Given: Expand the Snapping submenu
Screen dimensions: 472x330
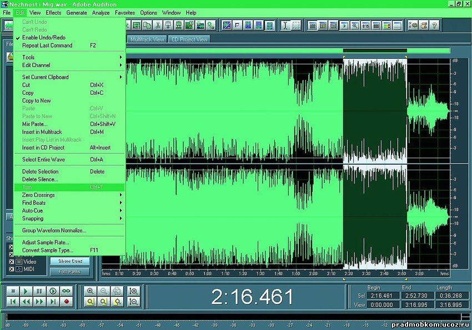Looking at the screenshot, I should (69, 218).
